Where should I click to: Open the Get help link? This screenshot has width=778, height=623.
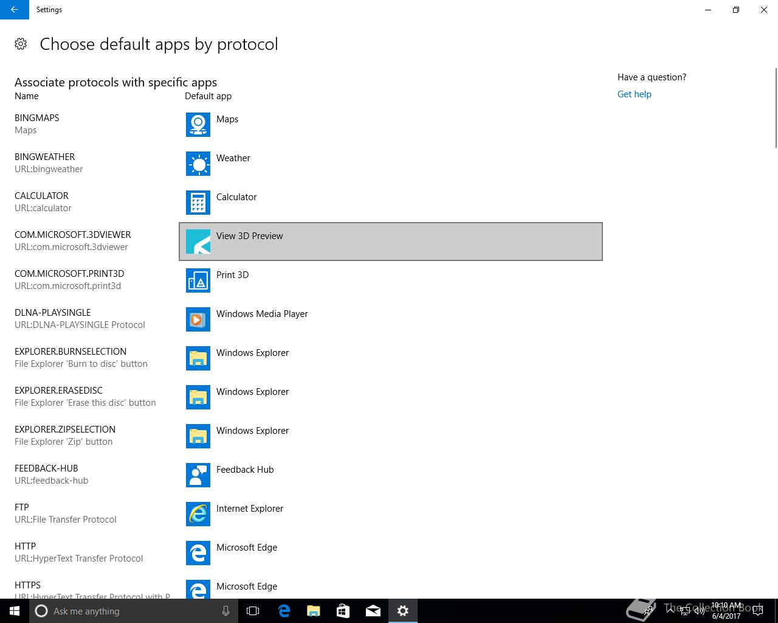634,94
